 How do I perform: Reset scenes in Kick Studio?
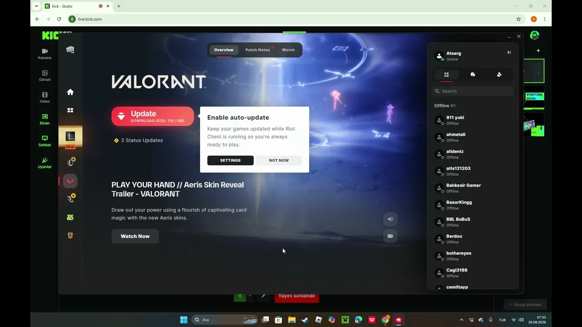[x=525, y=305]
